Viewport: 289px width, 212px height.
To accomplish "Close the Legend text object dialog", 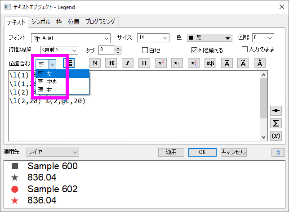I will click(x=281, y=7).
